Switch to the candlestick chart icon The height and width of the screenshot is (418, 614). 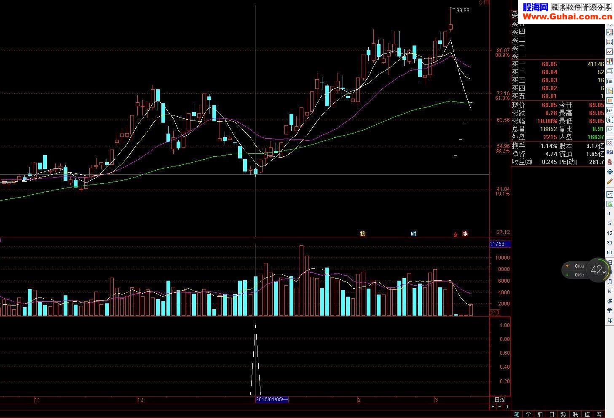[x=610, y=61]
